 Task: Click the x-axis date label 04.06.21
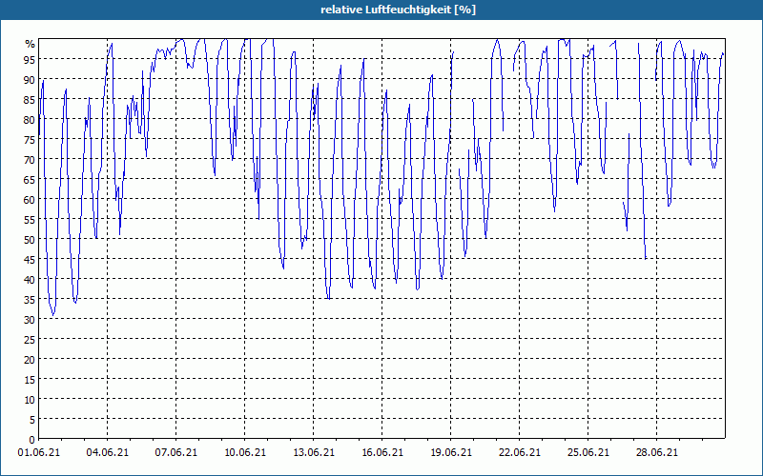point(108,452)
